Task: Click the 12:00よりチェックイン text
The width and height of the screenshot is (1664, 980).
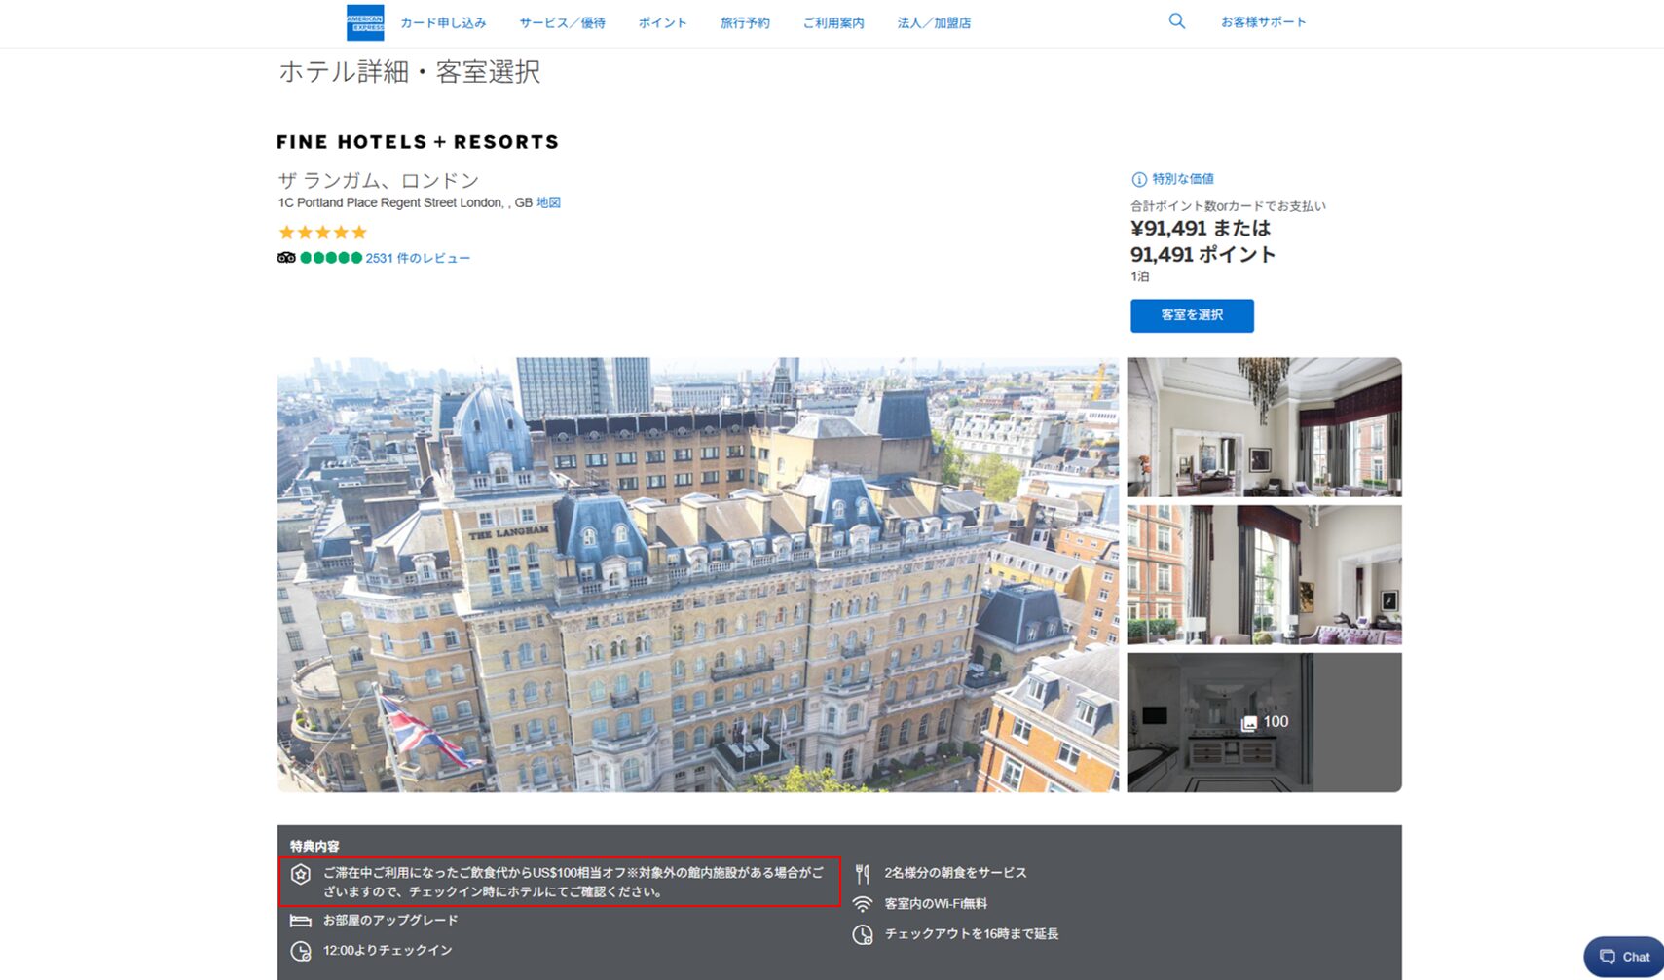Action: (x=388, y=950)
